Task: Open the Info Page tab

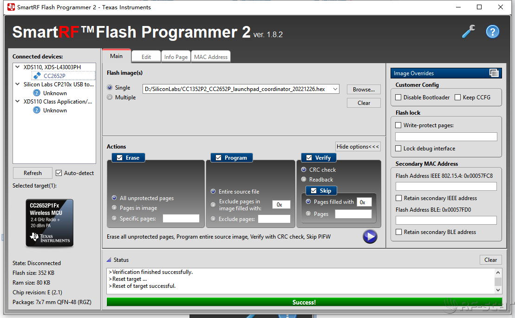Action: click(176, 57)
